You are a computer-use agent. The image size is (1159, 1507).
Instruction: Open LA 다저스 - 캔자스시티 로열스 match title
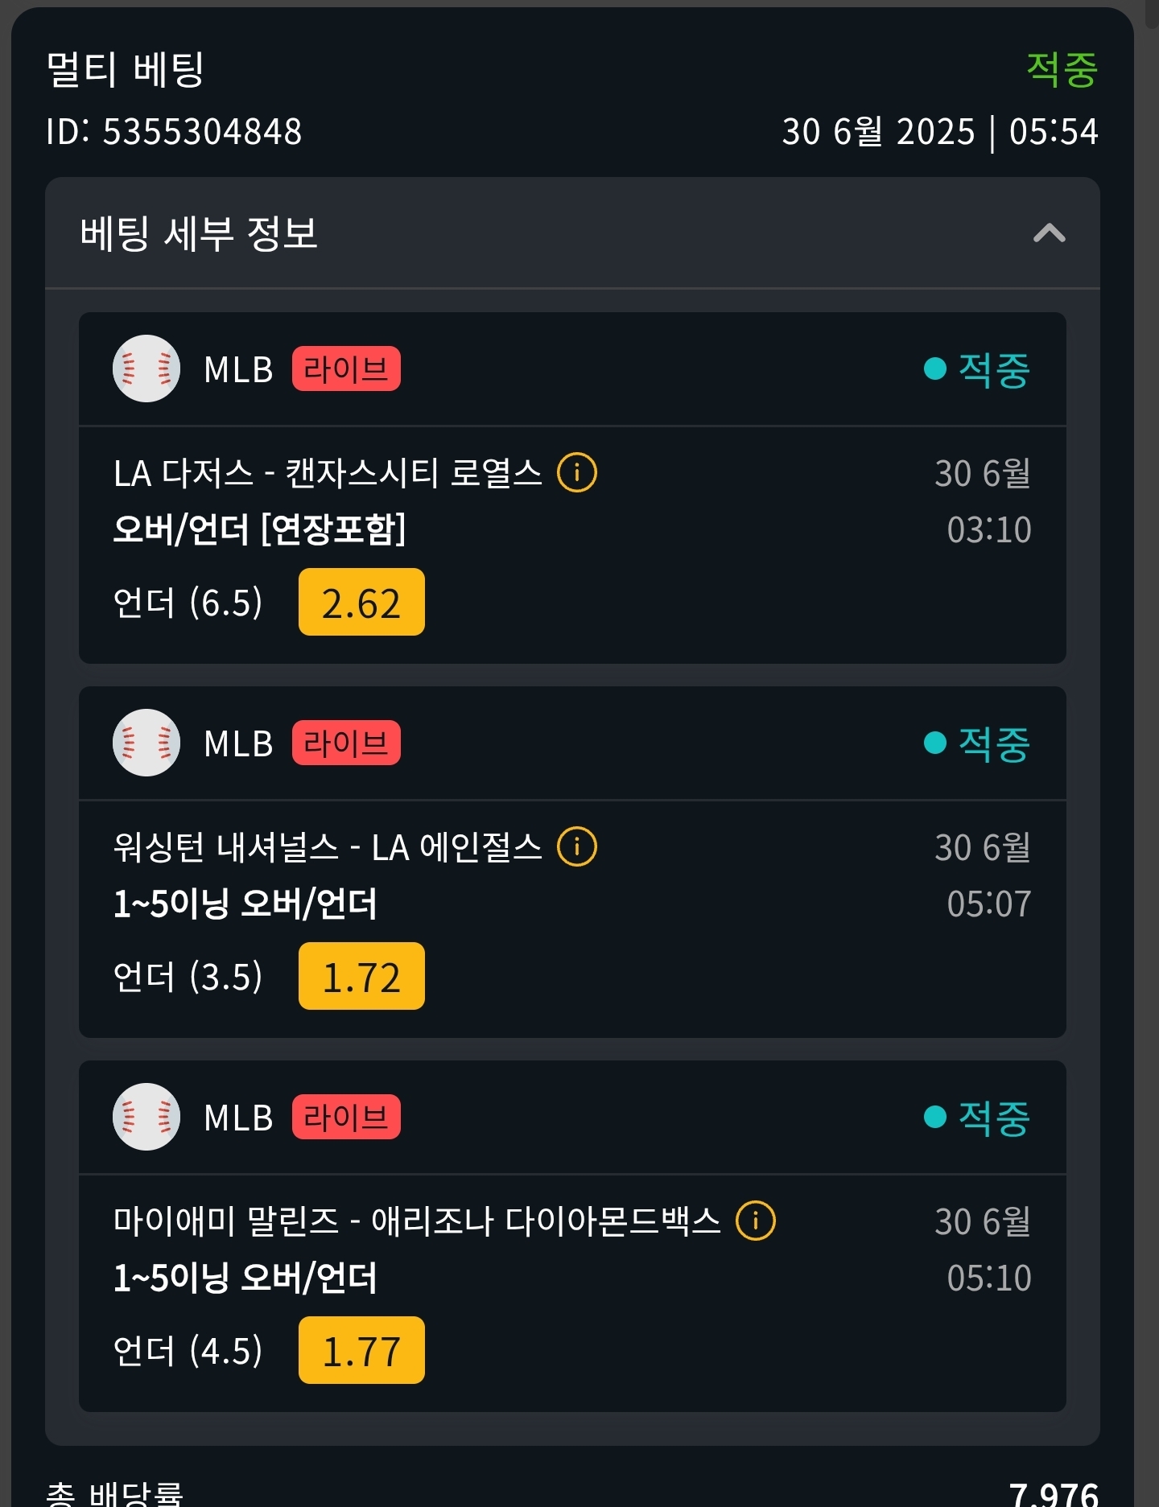[x=328, y=473]
